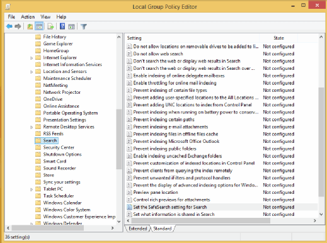Select HomeGroup in the tree

coord(56,50)
